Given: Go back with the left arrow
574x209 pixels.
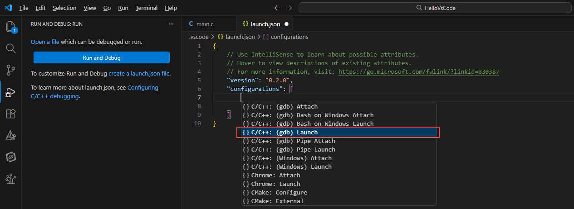Looking at the screenshot, I should (x=278, y=8).
